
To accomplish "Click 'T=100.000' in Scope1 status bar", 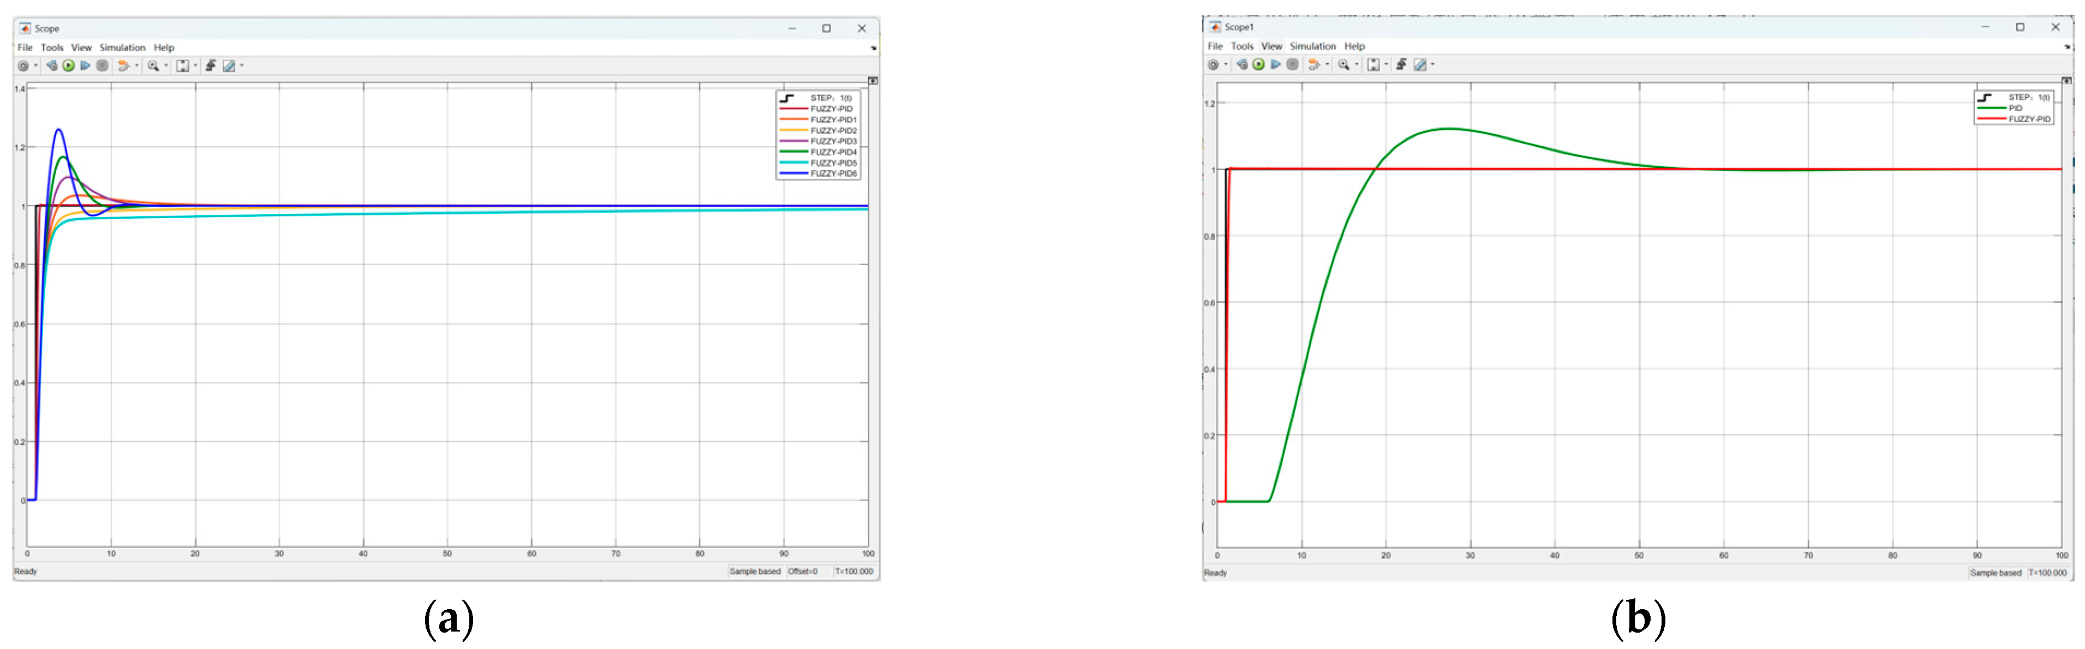I will click(2047, 573).
